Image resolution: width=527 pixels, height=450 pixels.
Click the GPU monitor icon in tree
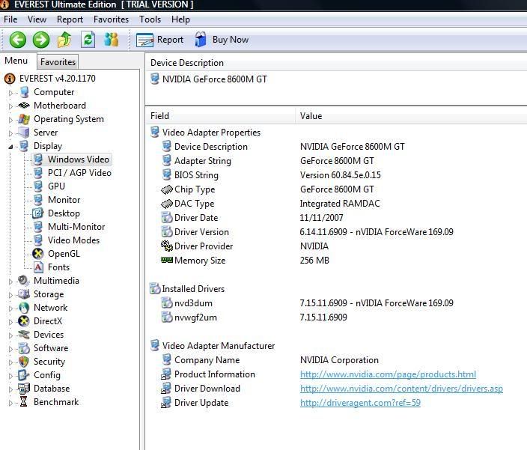[x=38, y=186]
